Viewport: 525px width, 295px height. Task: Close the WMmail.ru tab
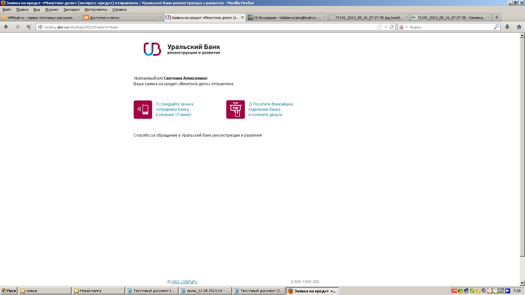click(x=78, y=18)
